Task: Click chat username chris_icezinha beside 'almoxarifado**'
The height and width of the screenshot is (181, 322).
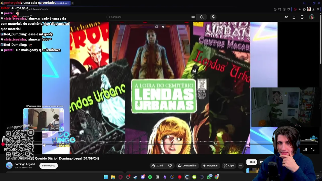Action: click(15, 39)
